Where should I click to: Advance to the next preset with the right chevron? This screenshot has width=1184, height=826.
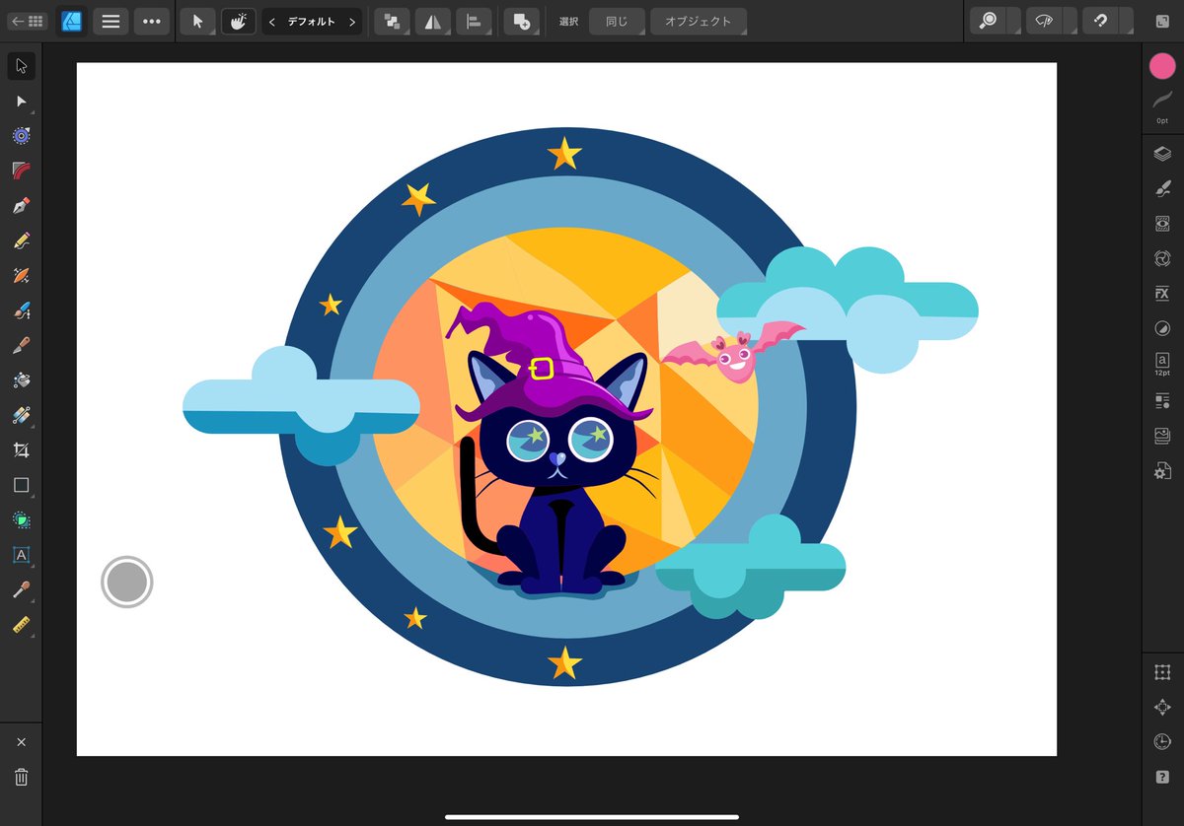click(352, 21)
